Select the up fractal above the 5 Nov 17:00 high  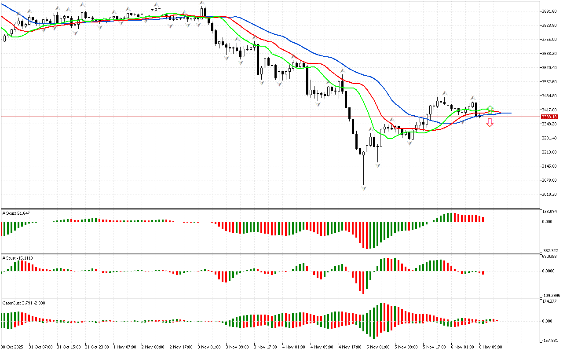(x=445, y=93)
